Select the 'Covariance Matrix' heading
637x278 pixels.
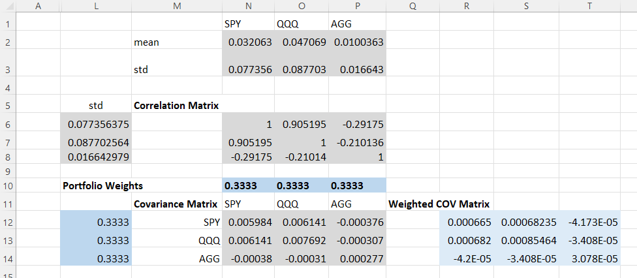[177, 204]
